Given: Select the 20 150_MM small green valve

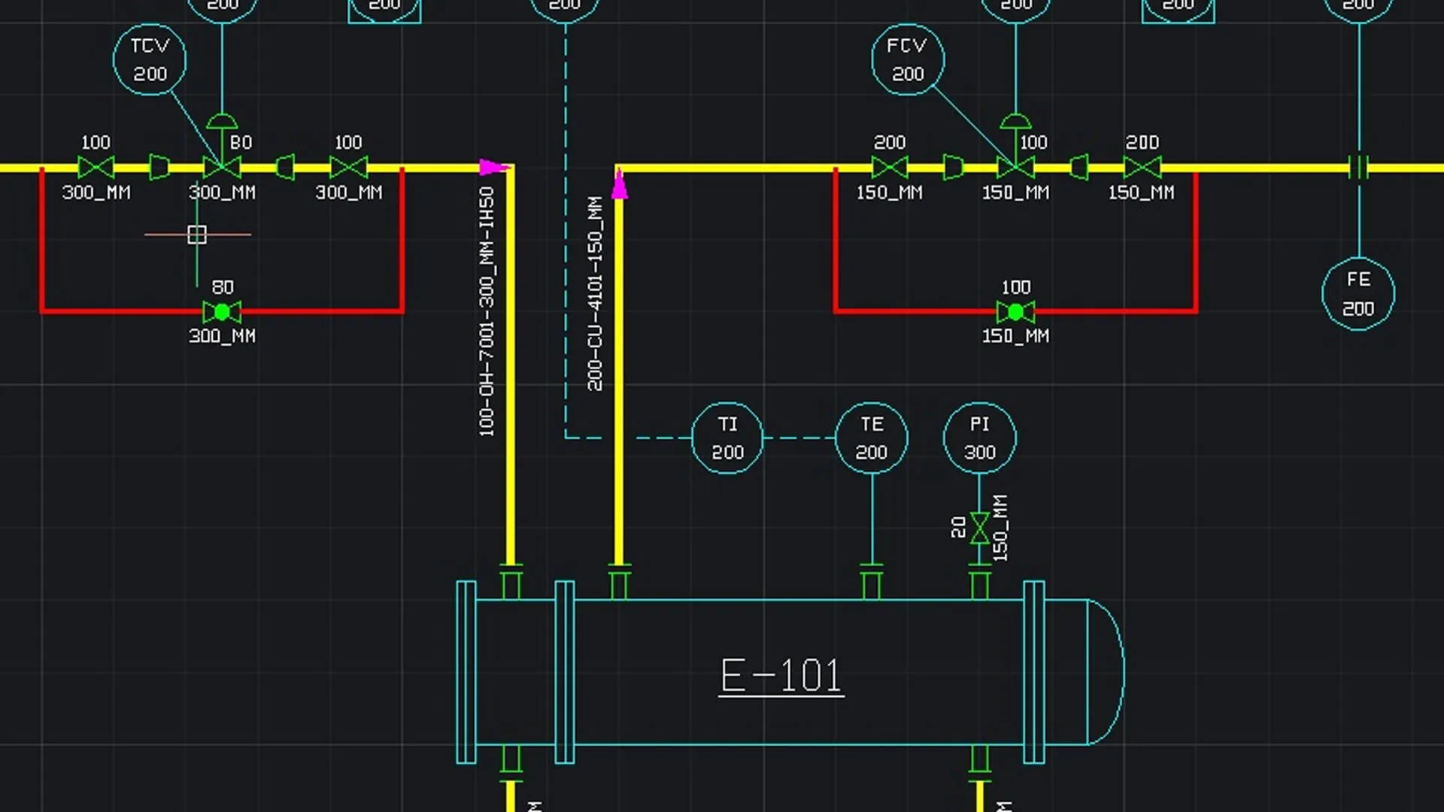Looking at the screenshot, I should tap(978, 529).
